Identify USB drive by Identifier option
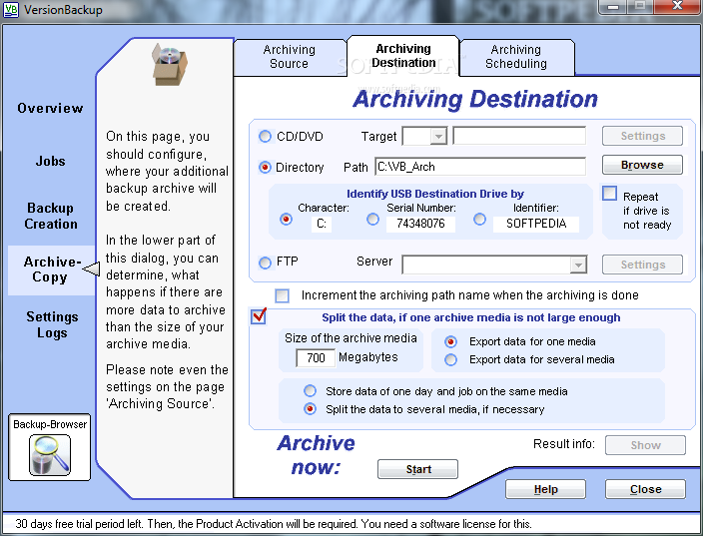The width and height of the screenshot is (703, 536). click(x=479, y=220)
